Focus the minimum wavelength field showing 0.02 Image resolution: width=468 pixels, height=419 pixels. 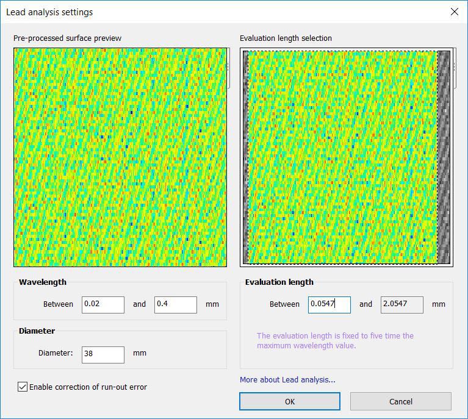click(103, 304)
